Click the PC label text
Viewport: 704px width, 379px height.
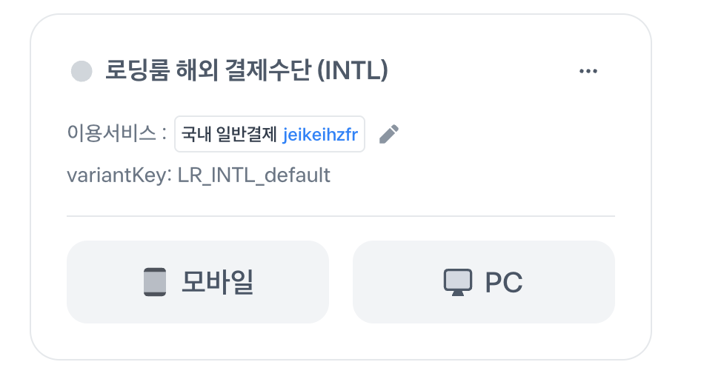click(x=504, y=283)
